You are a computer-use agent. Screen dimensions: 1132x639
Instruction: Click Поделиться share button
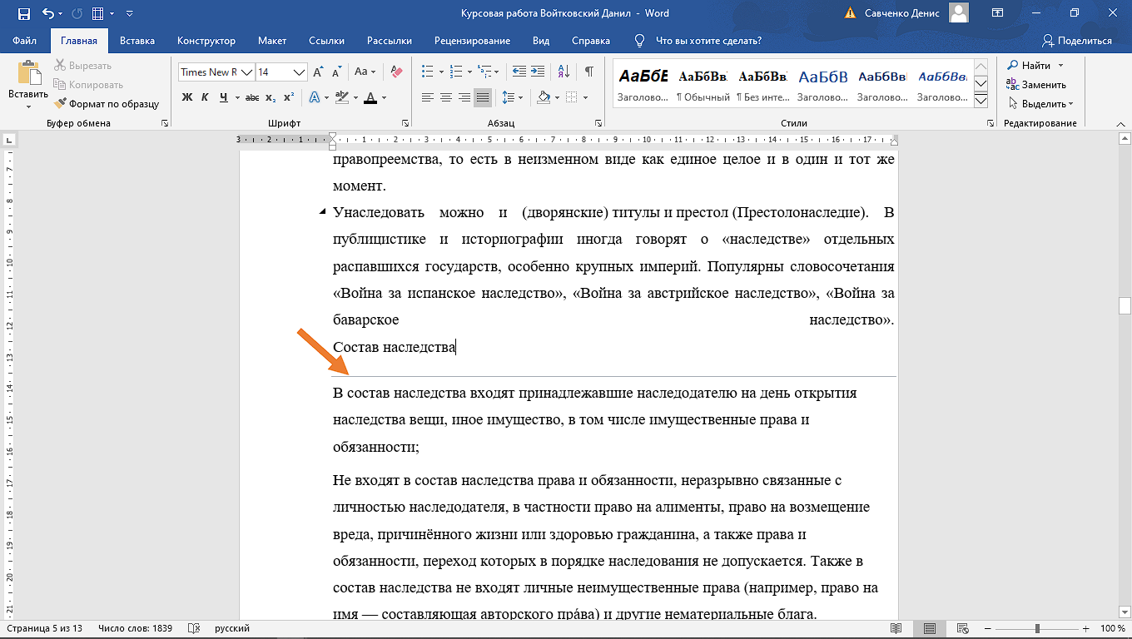[1077, 40]
